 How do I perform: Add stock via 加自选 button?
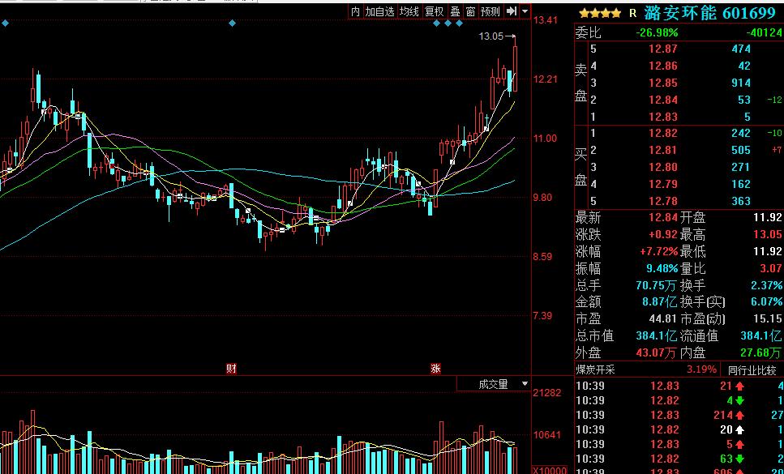[379, 11]
